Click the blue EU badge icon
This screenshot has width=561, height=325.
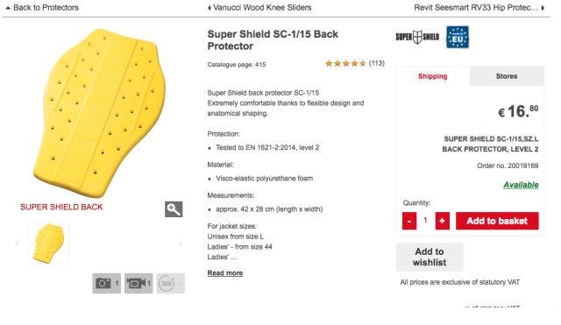coord(458,37)
